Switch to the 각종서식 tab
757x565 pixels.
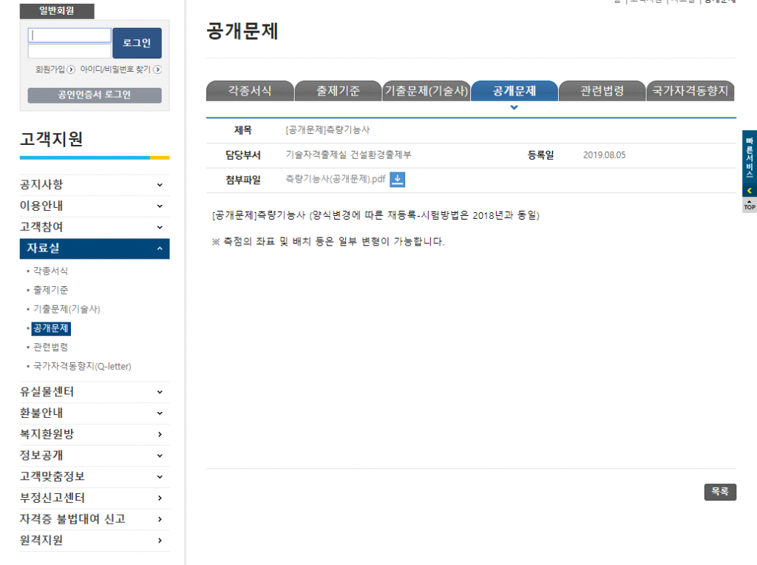point(249,91)
